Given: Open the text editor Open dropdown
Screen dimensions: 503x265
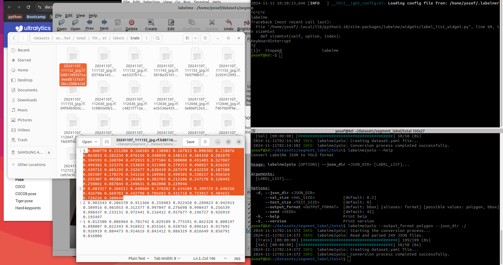Looking at the screenshot, I should pyautogui.click(x=89, y=142).
